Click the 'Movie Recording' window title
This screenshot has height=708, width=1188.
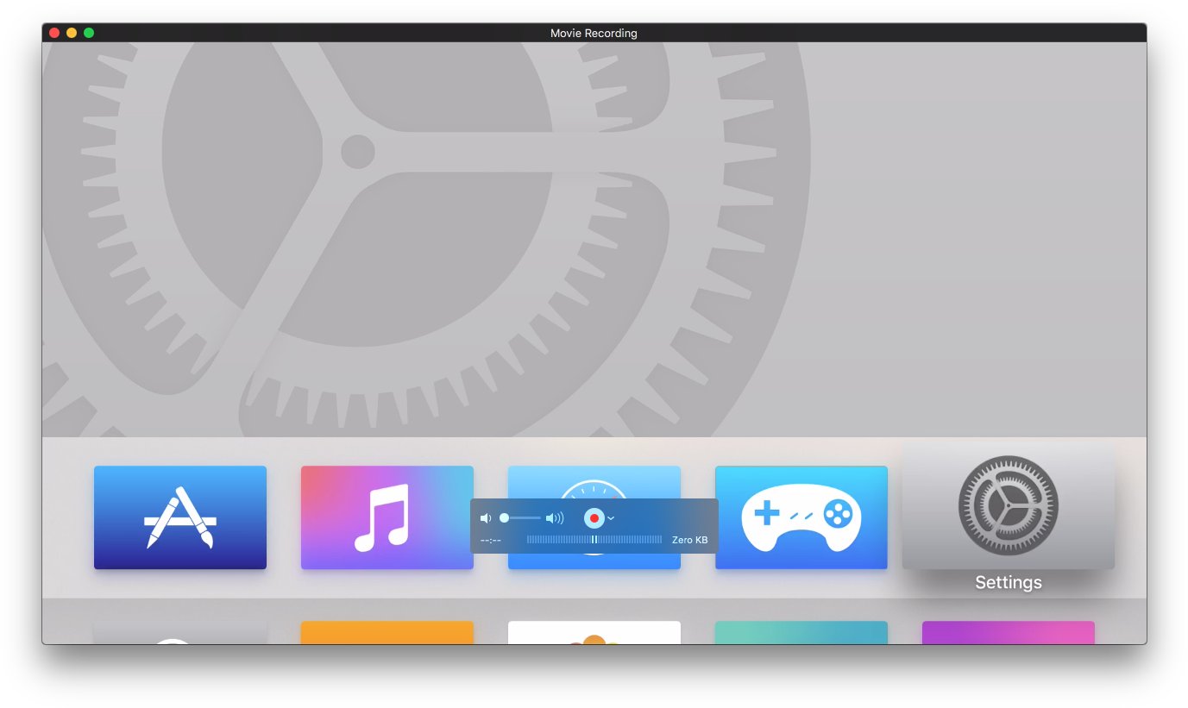pyautogui.click(x=594, y=33)
